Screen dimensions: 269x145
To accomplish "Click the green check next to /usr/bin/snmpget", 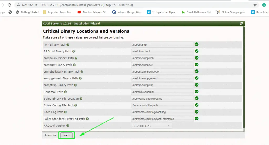I will coord(196,65).
